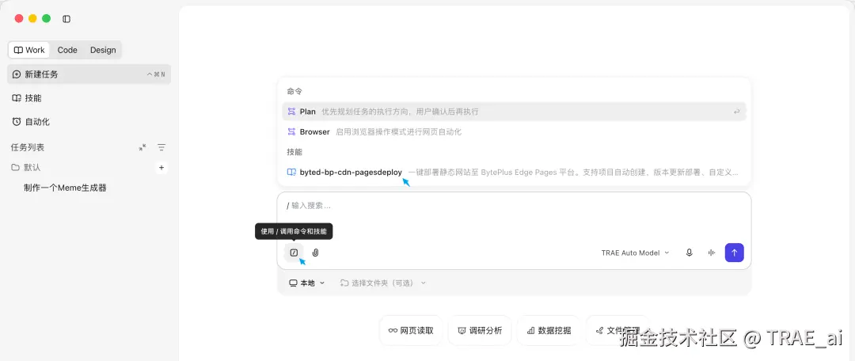Toggle the sidebar panel icon
The image size is (855, 361).
(66, 19)
